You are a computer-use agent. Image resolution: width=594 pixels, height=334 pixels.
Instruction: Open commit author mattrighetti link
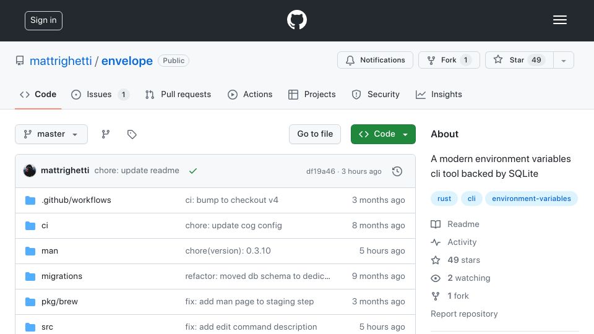65,171
